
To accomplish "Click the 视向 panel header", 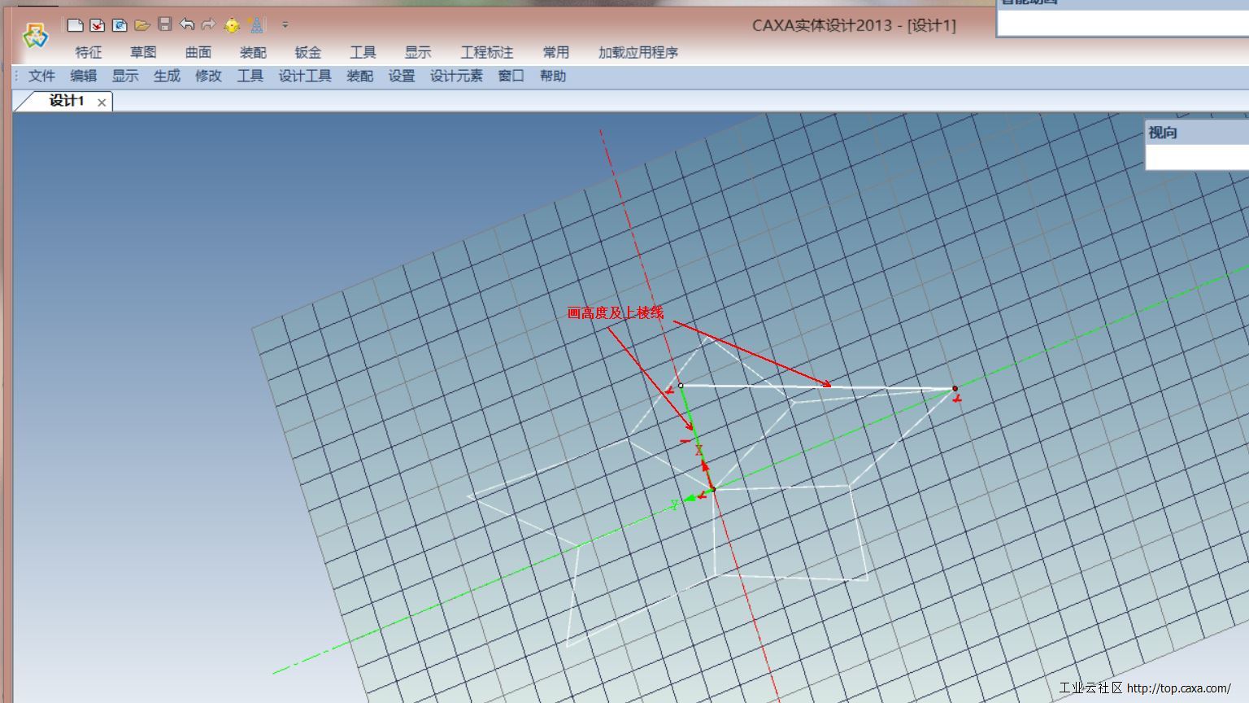I will [x=1197, y=133].
